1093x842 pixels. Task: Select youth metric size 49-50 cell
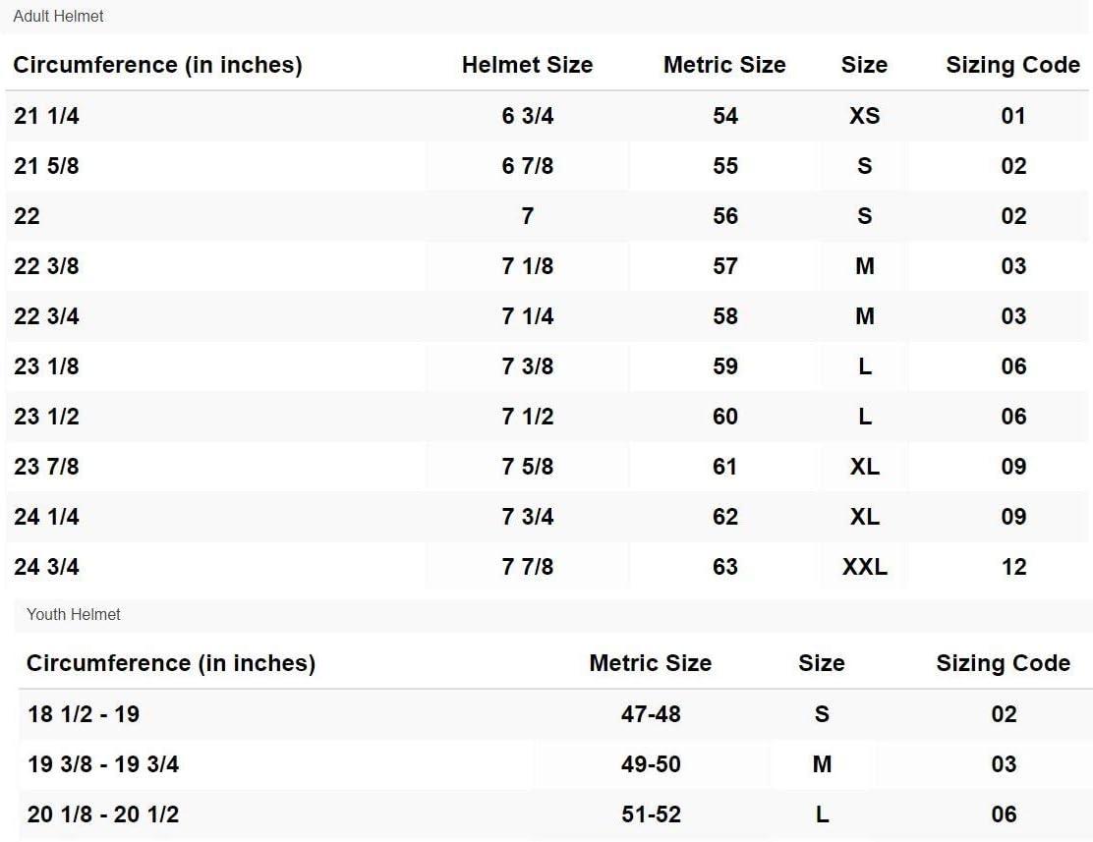(x=650, y=764)
